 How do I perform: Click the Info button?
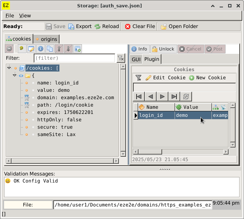(140, 49)
